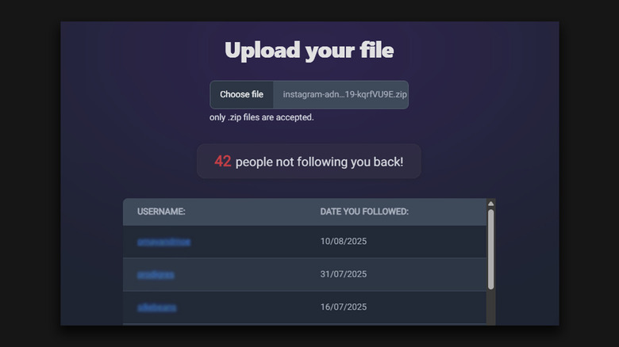Click the scroll up arrow of the list
This screenshot has width=619, height=347.
pos(491,204)
